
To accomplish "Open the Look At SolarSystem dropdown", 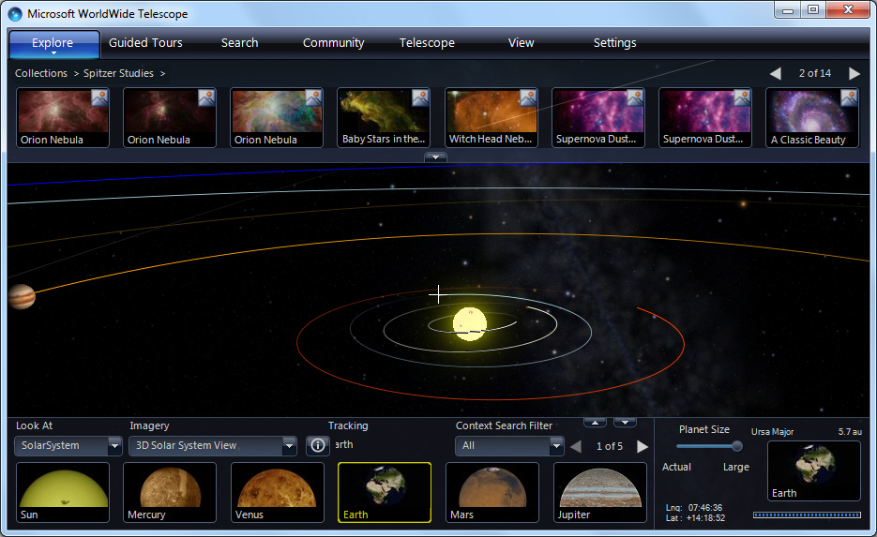I will [68, 445].
